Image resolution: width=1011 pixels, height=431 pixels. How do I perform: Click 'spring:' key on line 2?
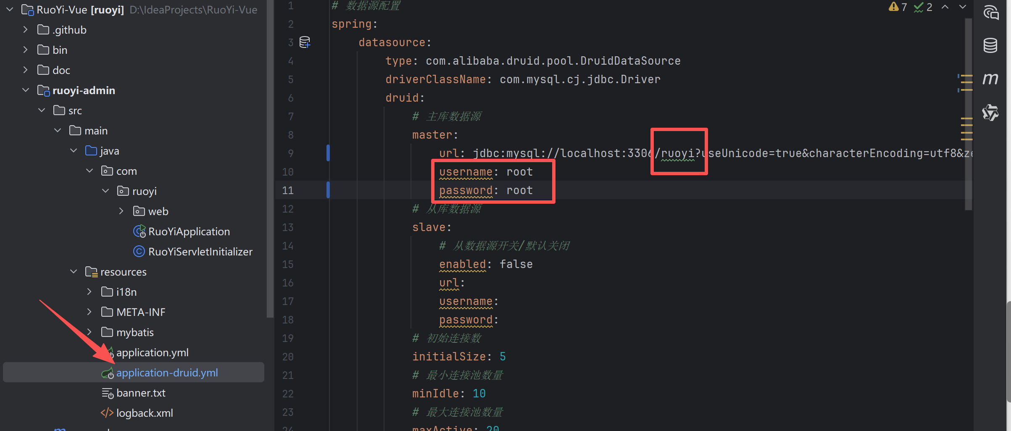pyautogui.click(x=355, y=24)
